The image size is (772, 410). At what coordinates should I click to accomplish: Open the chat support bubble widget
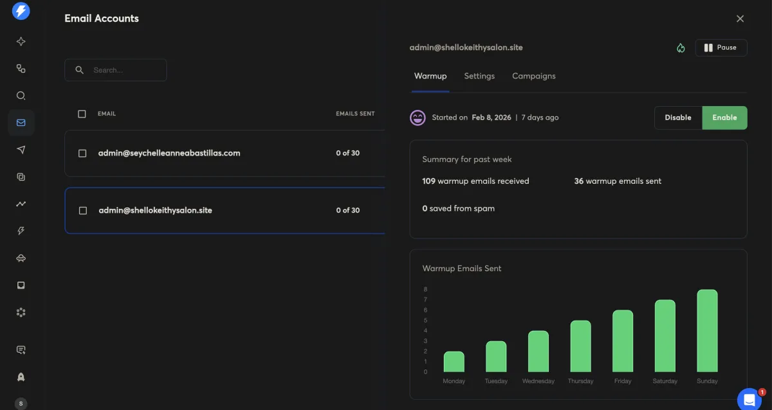click(x=749, y=398)
